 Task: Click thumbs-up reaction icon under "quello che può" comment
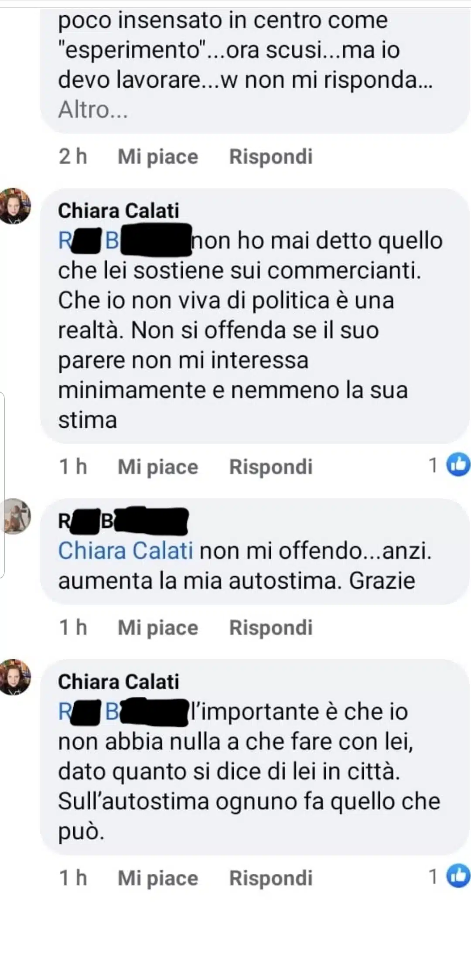coord(458,876)
